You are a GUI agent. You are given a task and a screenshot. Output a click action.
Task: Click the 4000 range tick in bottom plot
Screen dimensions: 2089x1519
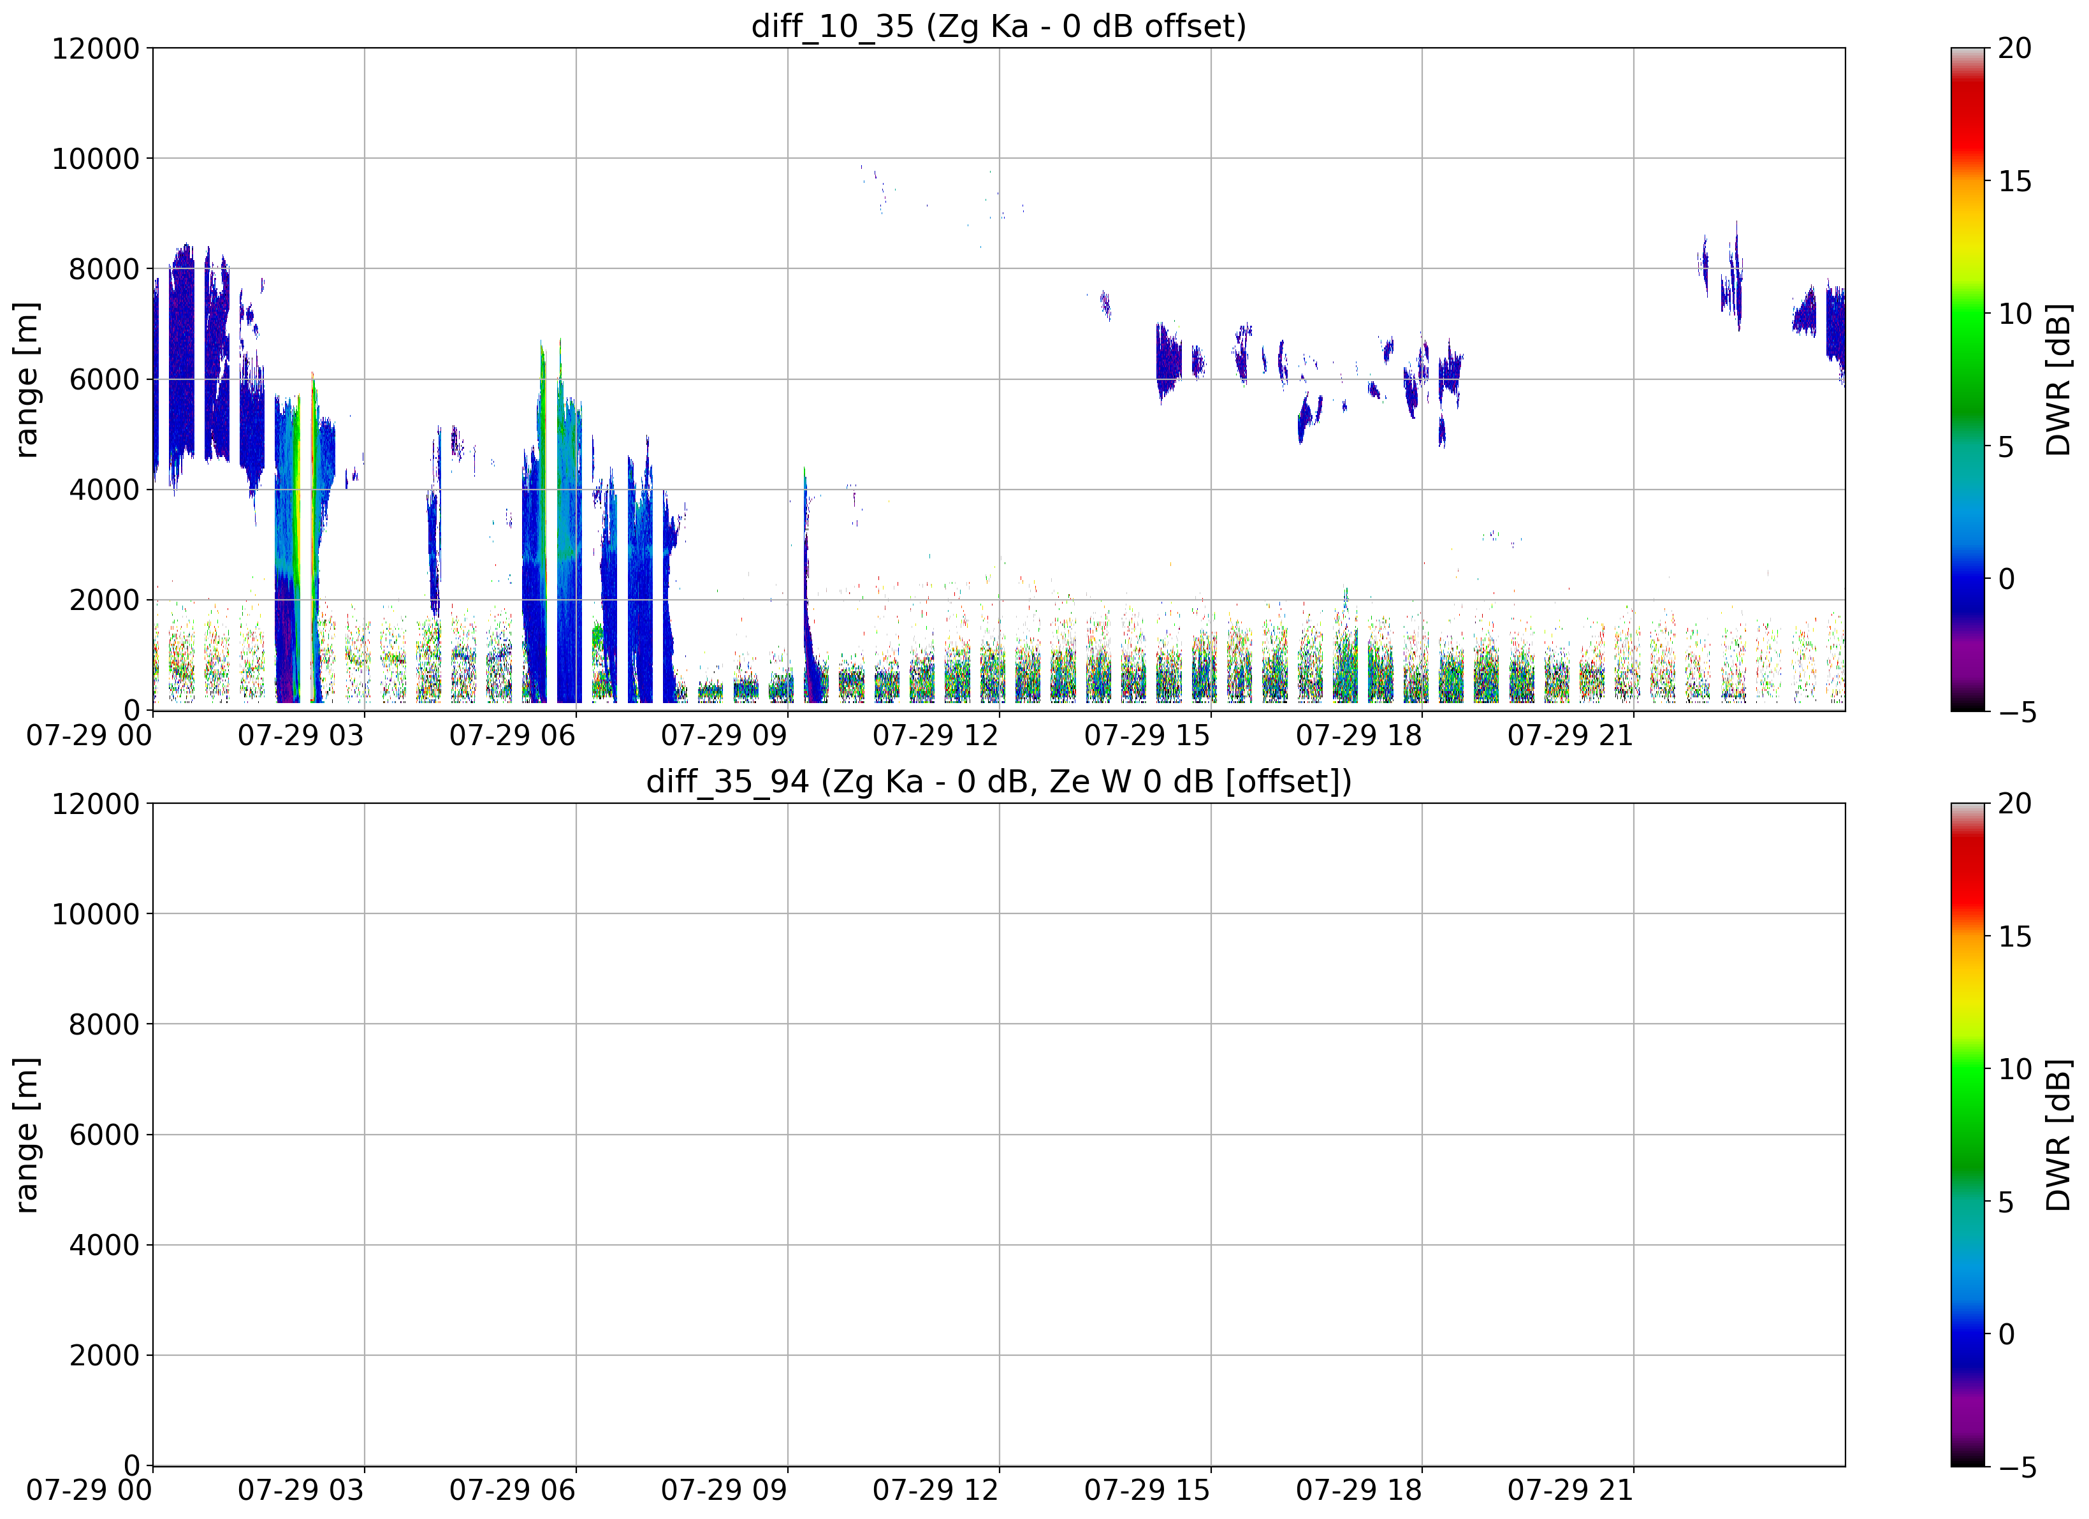(x=104, y=1244)
